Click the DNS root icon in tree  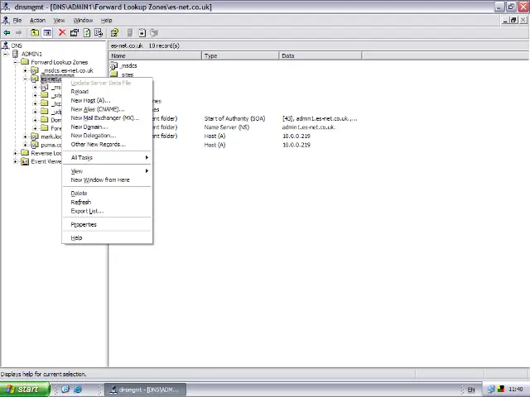point(6,45)
